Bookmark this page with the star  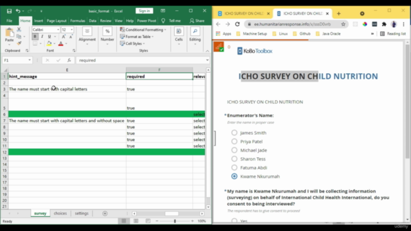click(x=343, y=24)
